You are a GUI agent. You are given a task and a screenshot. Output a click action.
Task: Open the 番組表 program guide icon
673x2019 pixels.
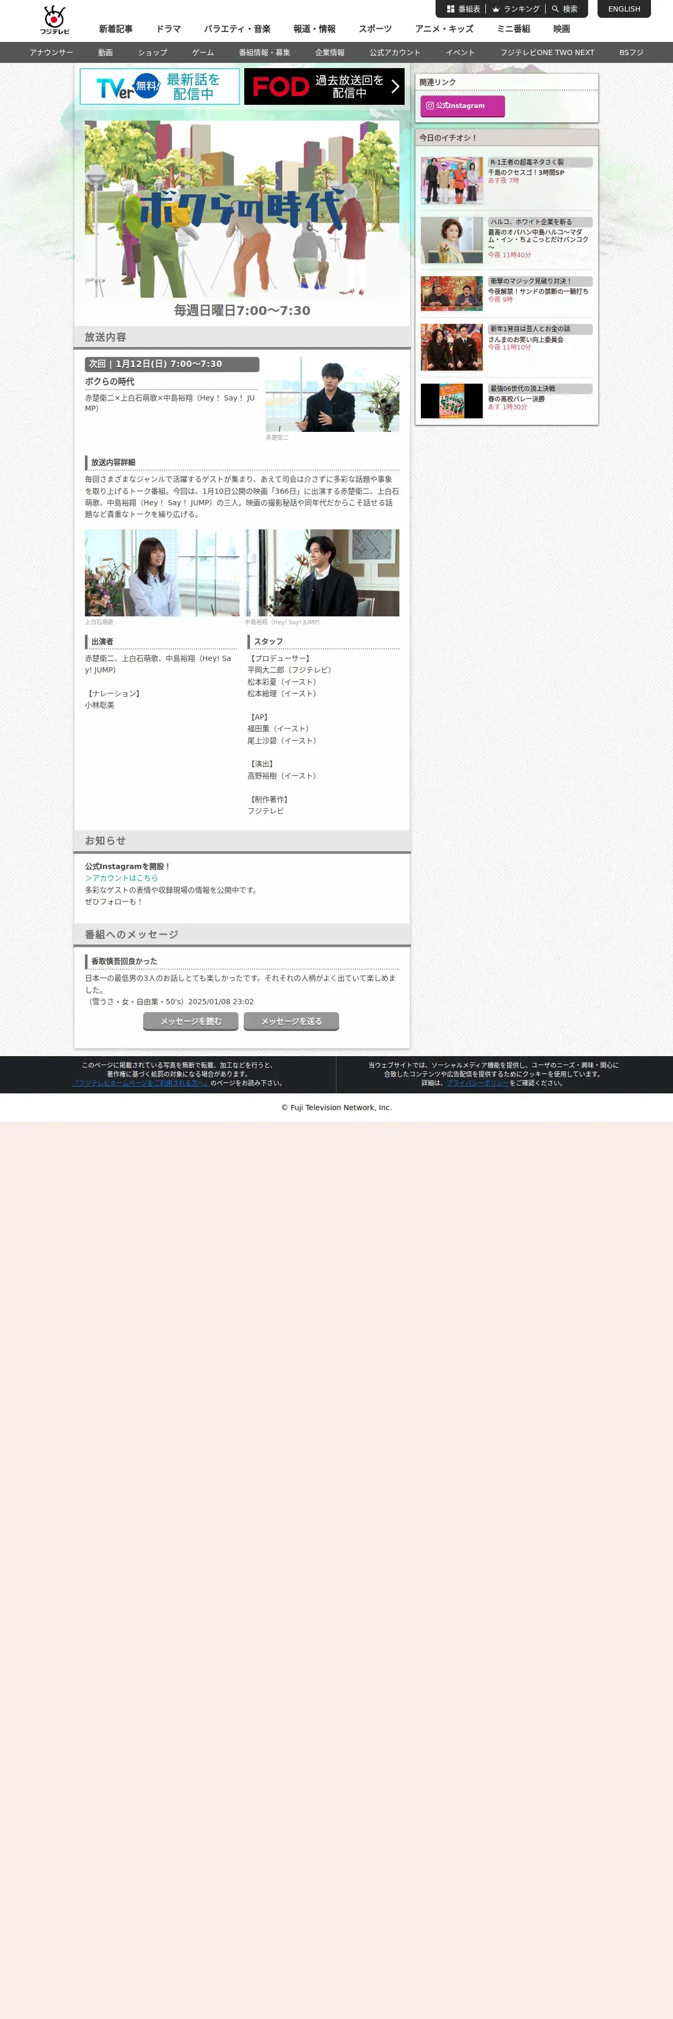(450, 9)
